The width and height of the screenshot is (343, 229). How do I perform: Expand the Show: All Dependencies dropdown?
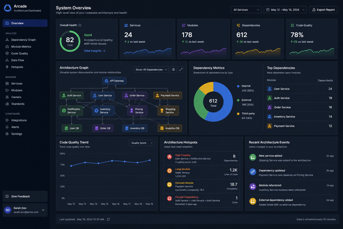pos(151,69)
